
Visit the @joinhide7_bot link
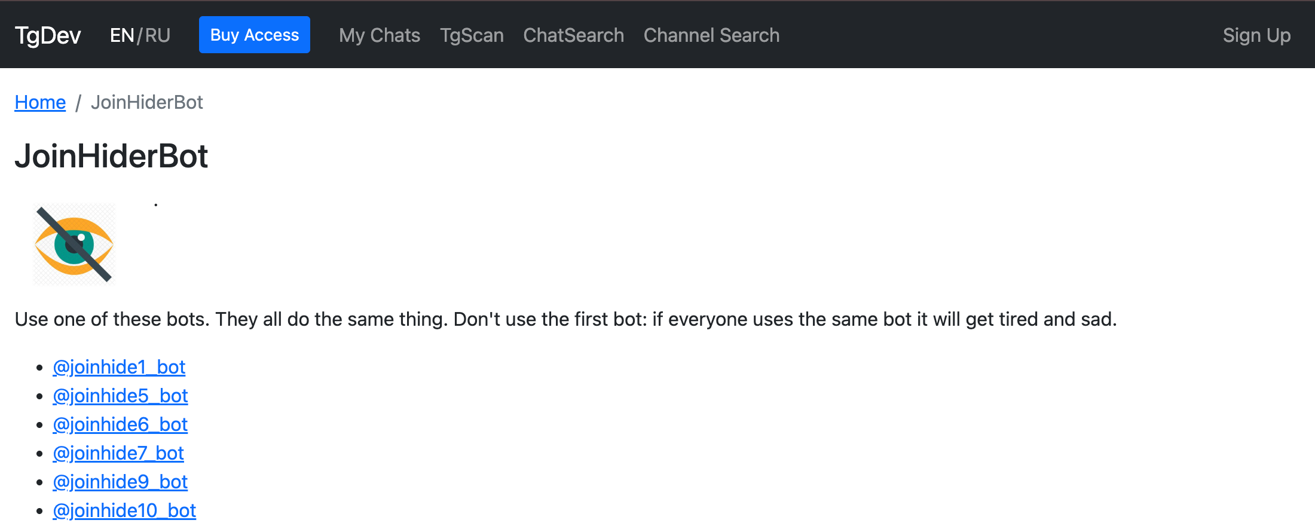[x=118, y=453]
